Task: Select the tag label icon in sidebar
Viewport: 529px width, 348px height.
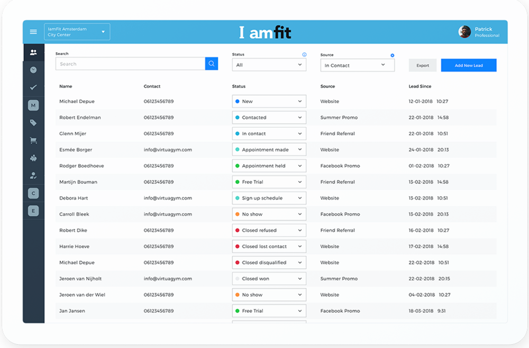Action: pos(33,123)
